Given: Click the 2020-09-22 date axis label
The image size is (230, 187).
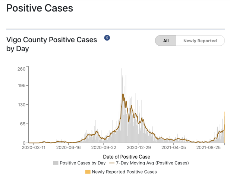Looking at the screenshot, I should (x=104, y=148).
